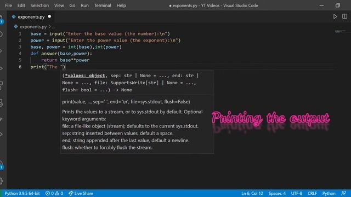
Task: Switch to the exponents.py editor tab
Action: point(31,17)
